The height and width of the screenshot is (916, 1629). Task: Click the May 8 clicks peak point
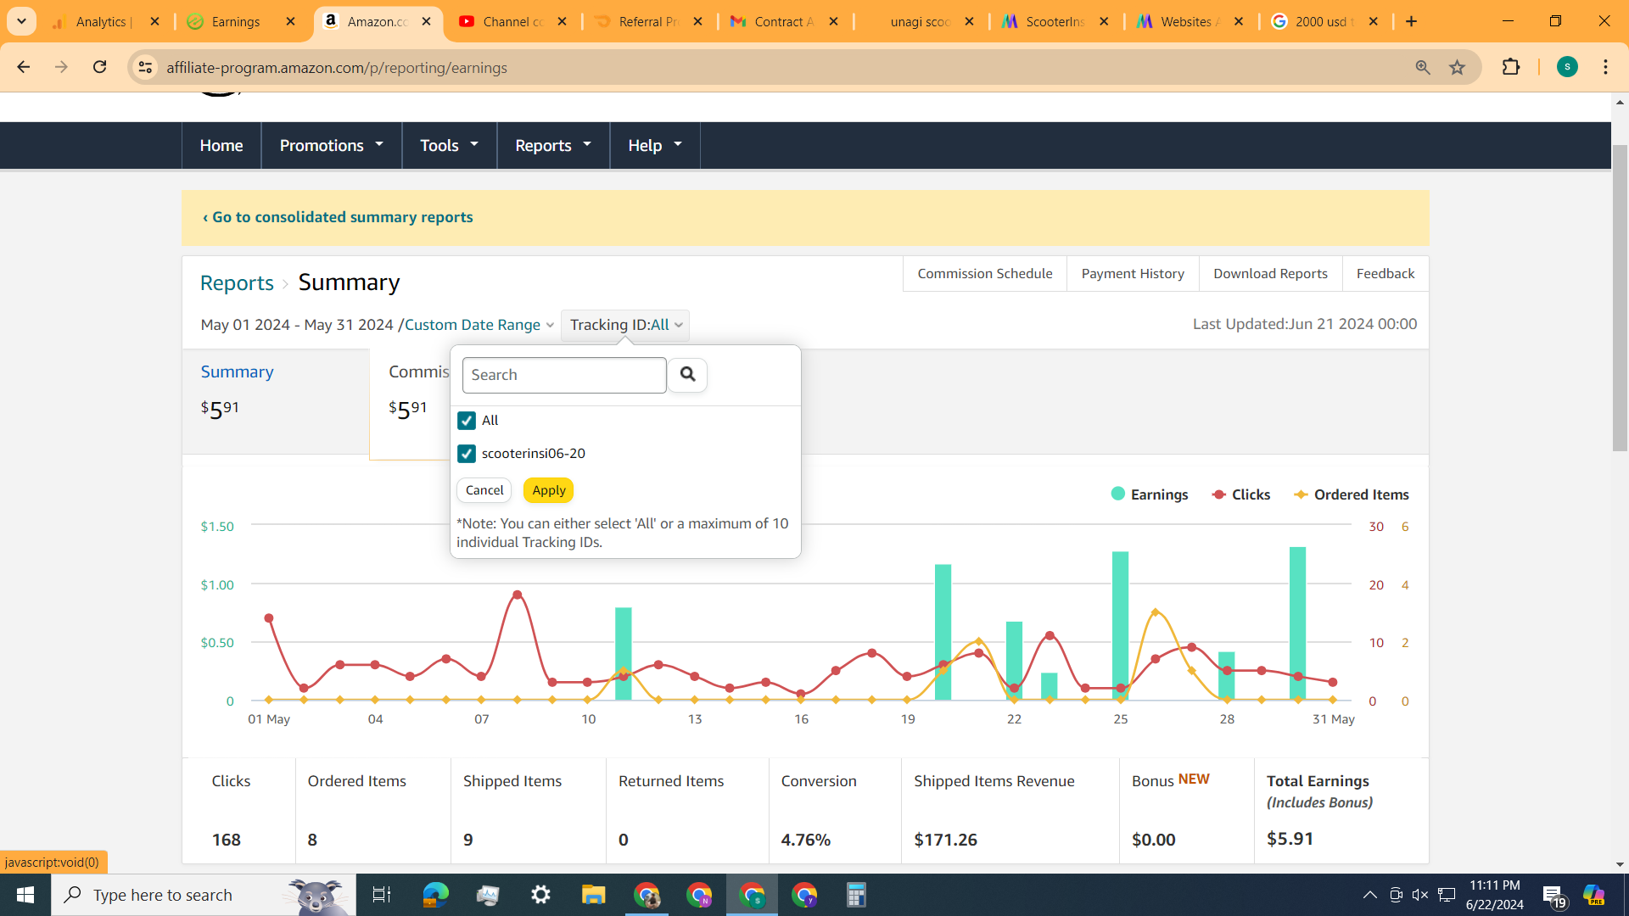point(518,595)
